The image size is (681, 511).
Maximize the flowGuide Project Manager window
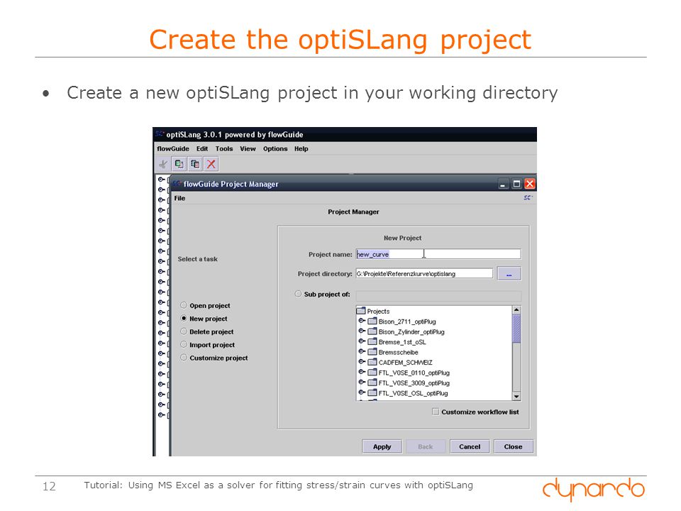pyautogui.click(x=516, y=184)
